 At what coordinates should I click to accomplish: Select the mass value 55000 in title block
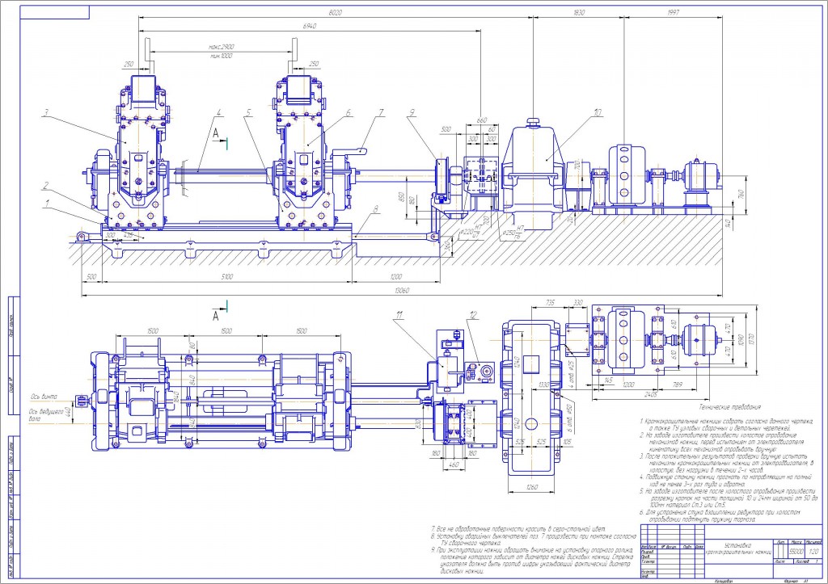(796, 552)
